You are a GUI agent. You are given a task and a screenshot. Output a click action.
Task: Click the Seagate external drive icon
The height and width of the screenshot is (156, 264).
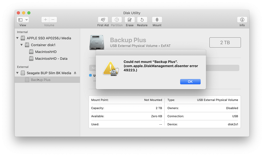pos(23,73)
